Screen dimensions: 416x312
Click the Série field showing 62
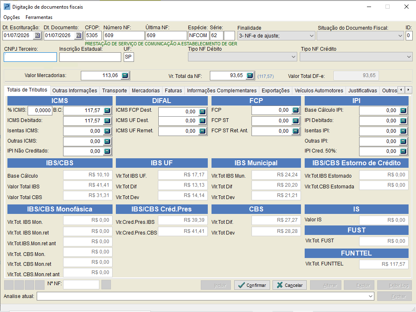[x=216, y=35]
